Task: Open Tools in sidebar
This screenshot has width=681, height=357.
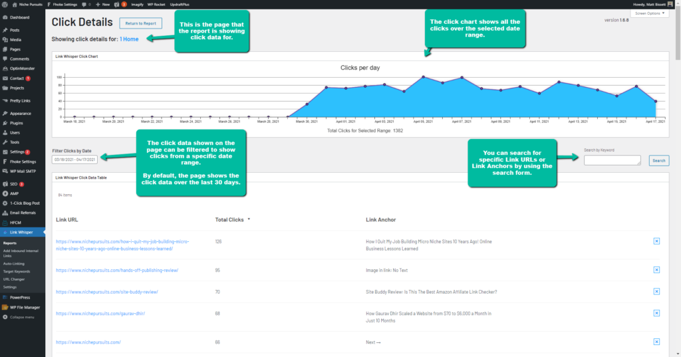Action: coord(15,142)
